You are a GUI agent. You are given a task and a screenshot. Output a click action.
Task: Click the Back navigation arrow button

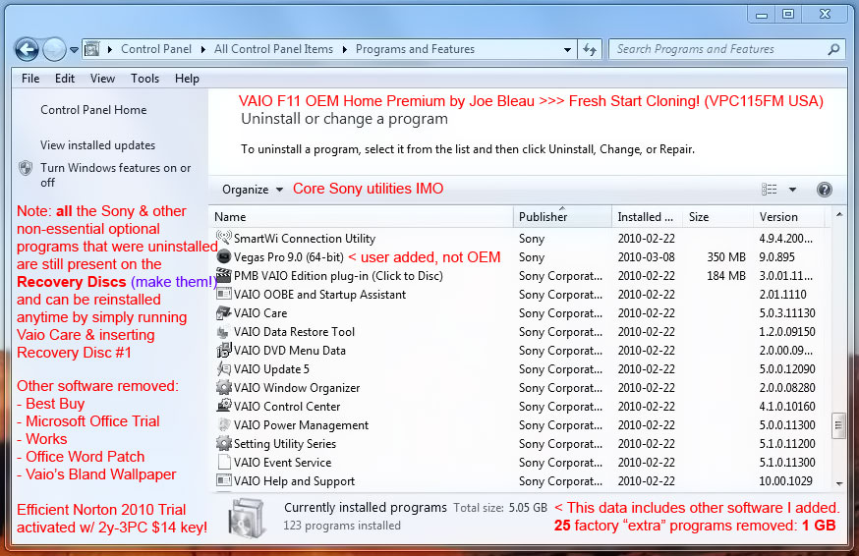pyautogui.click(x=27, y=50)
